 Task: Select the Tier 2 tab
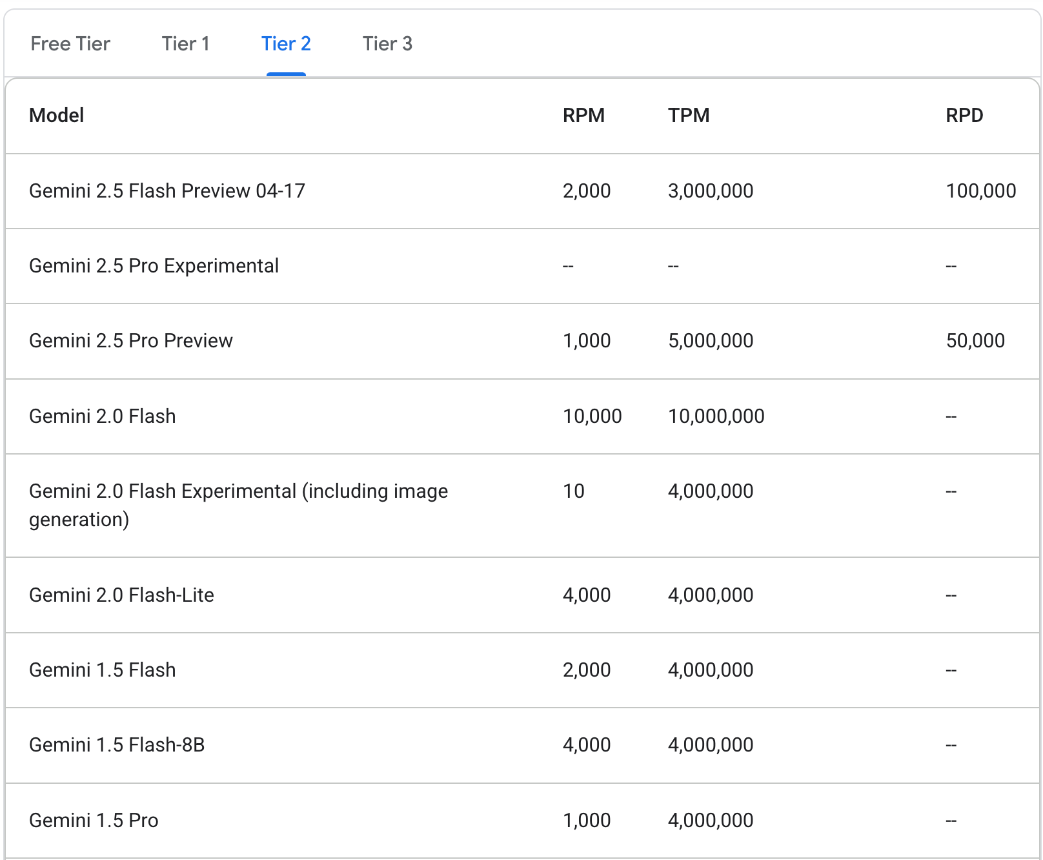(x=286, y=44)
